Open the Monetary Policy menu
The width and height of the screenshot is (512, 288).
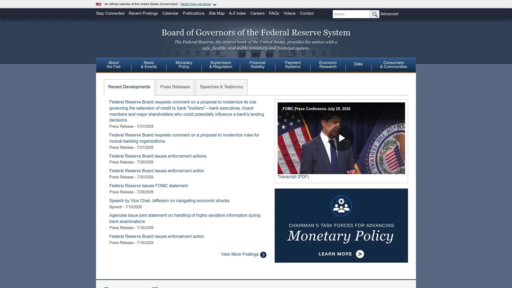coord(184,65)
